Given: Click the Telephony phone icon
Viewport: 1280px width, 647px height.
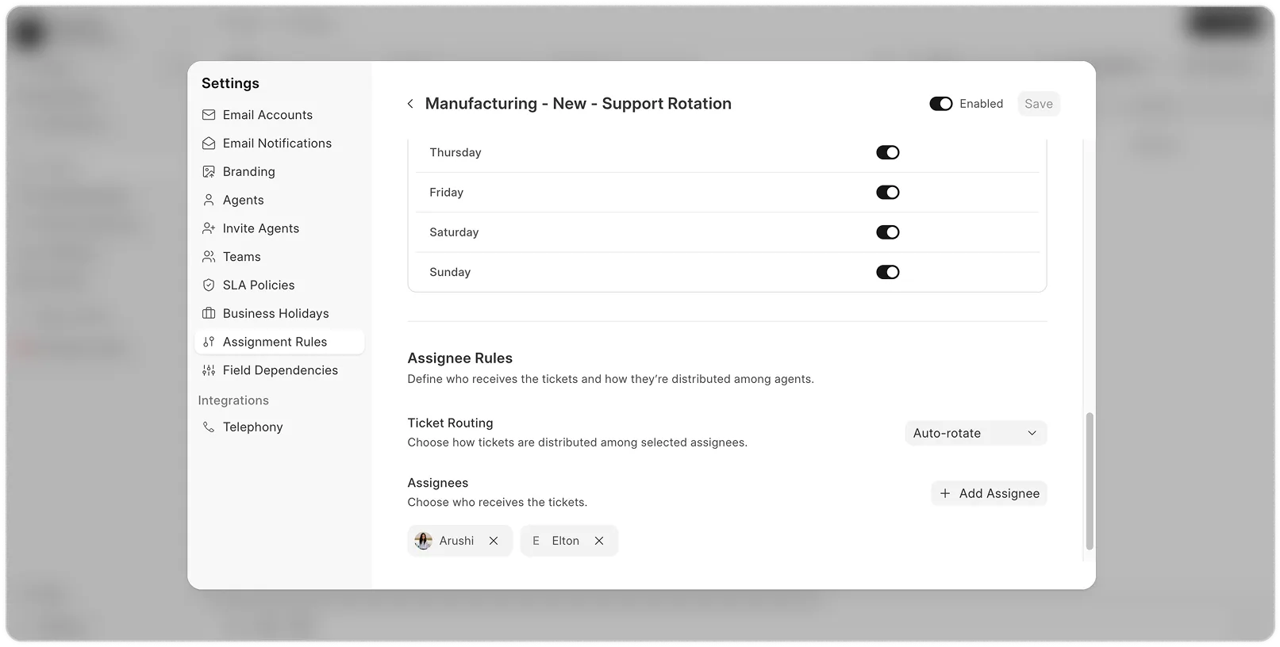Looking at the screenshot, I should click(209, 427).
